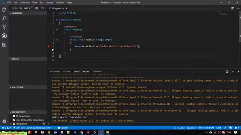Fold the namespace VScode block
The width and height of the screenshot is (241, 135).
point(57,19)
